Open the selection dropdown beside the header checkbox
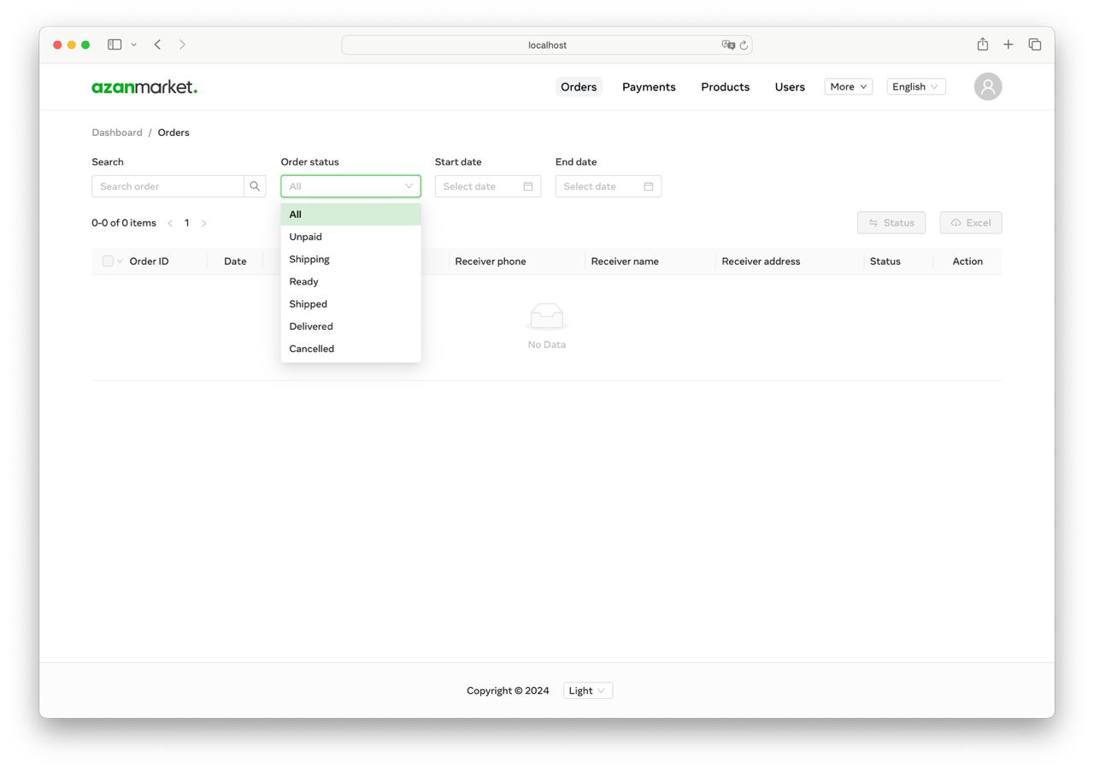 coord(118,261)
